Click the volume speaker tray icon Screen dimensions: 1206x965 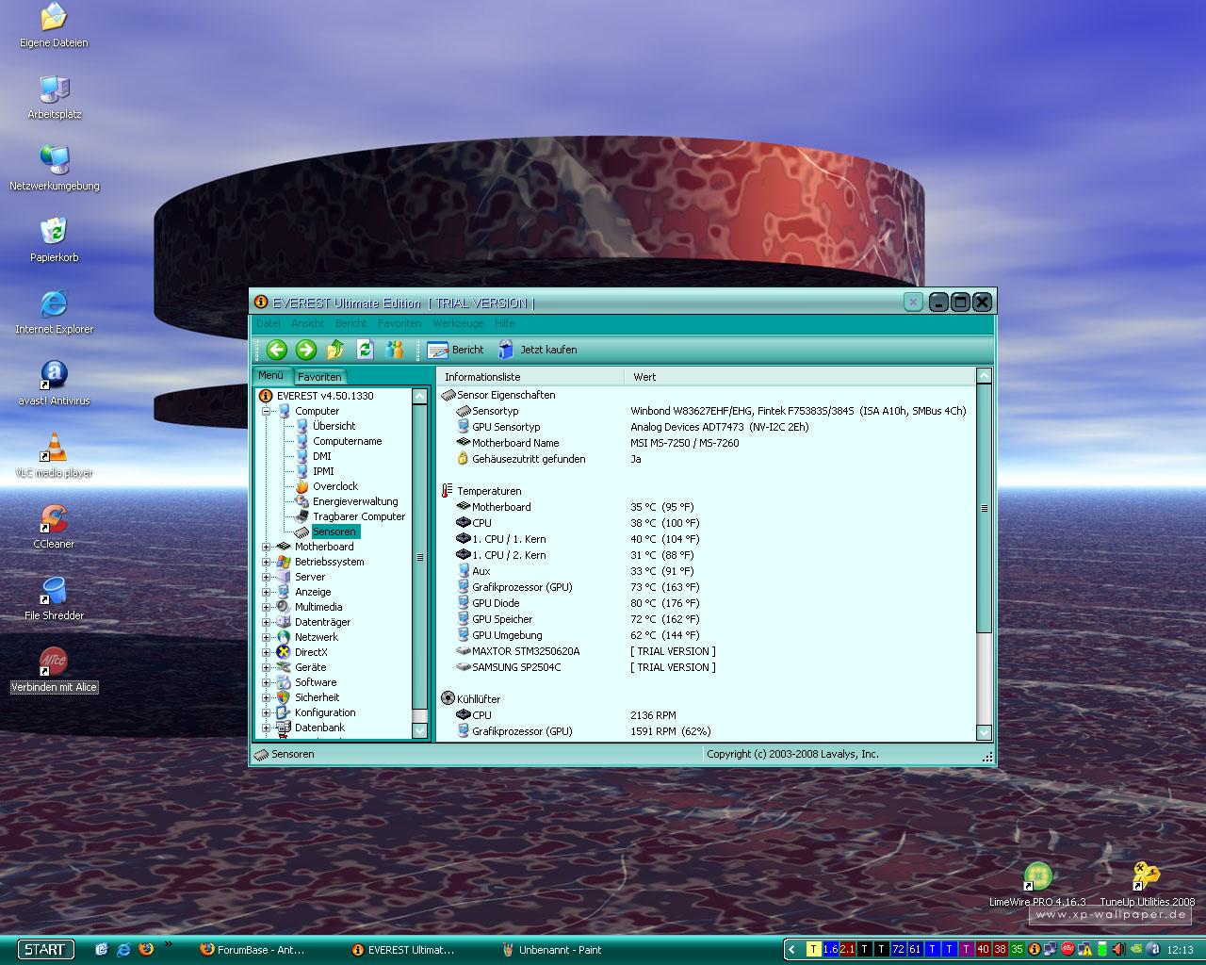point(1118,949)
